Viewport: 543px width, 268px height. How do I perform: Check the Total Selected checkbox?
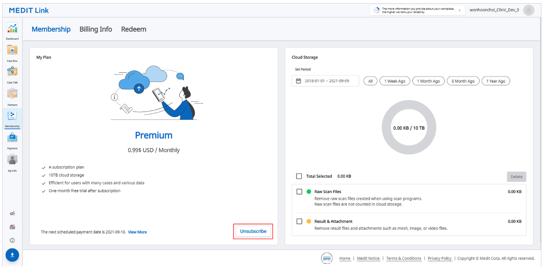pos(299,176)
